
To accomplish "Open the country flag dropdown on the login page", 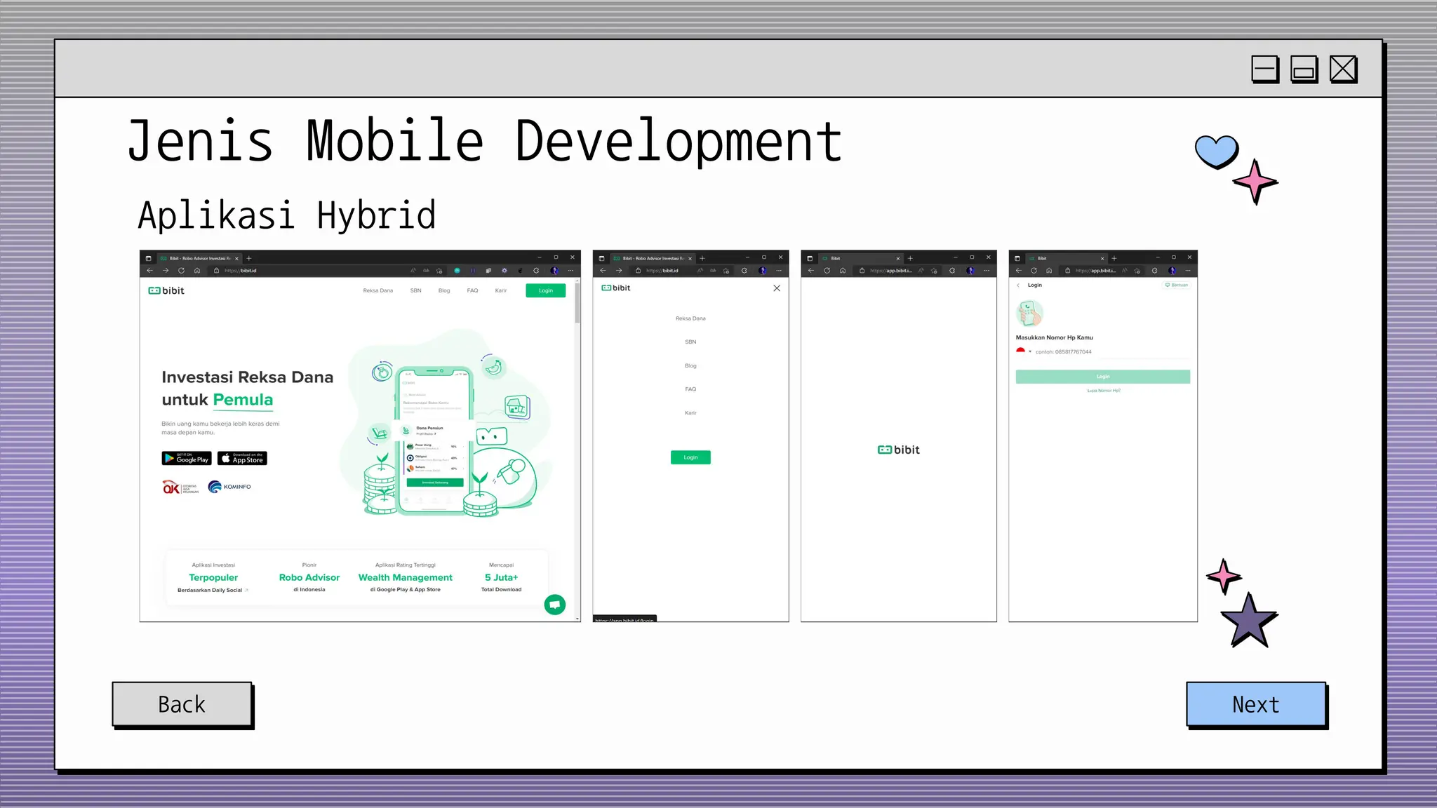I will point(1024,351).
